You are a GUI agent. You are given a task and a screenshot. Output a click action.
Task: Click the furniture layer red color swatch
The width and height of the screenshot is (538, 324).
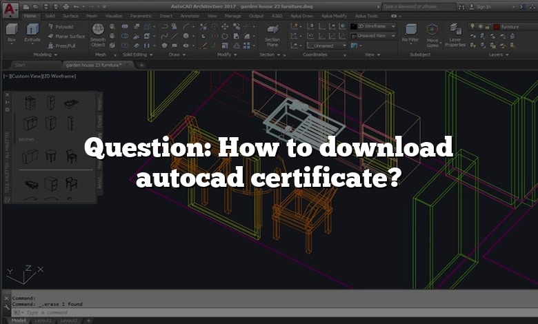497,26
